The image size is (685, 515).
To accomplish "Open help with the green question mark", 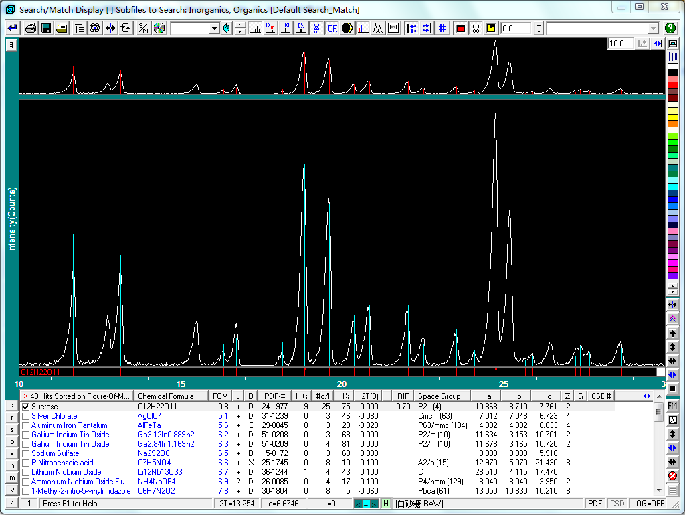I will pyautogui.click(x=670, y=29).
